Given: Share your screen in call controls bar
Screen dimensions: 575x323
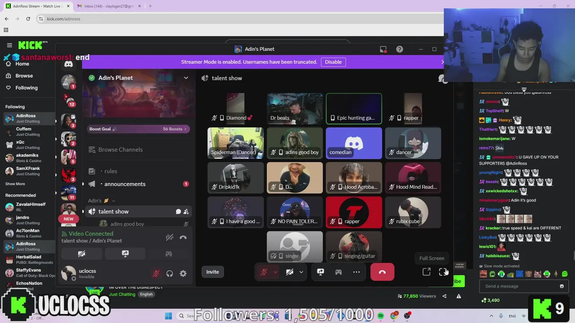Looking at the screenshot, I should pos(320,272).
